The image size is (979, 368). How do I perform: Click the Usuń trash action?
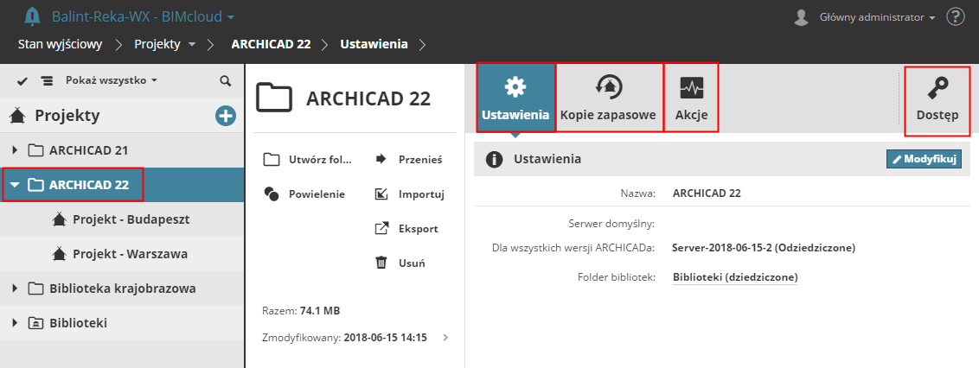(x=400, y=263)
